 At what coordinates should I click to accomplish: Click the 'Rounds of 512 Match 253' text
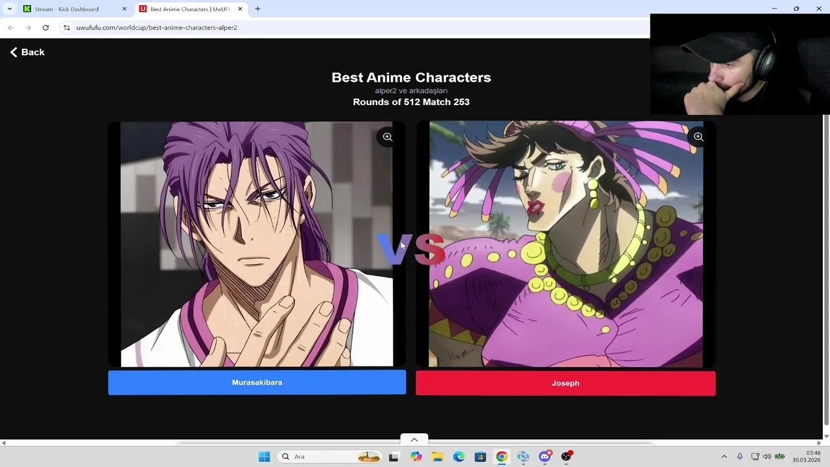point(411,102)
